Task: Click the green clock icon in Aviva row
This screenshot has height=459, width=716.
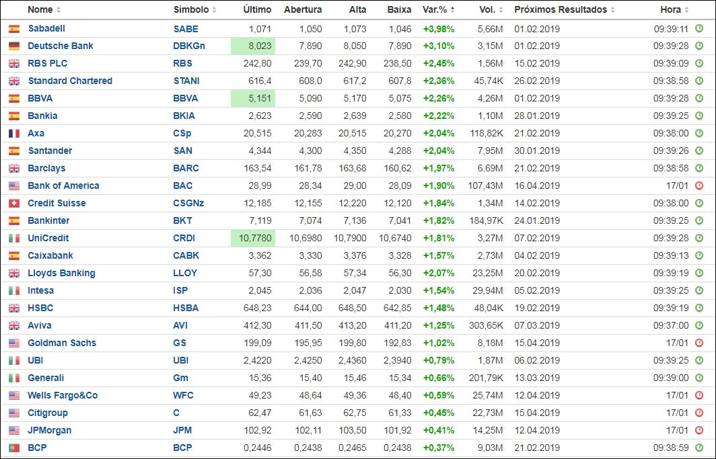Action: point(699,325)
